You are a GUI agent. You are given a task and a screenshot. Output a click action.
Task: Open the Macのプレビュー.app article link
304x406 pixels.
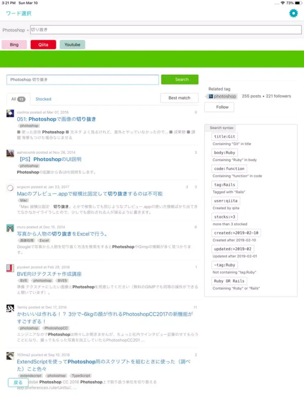pyautogui.click(x=90, y=194)
